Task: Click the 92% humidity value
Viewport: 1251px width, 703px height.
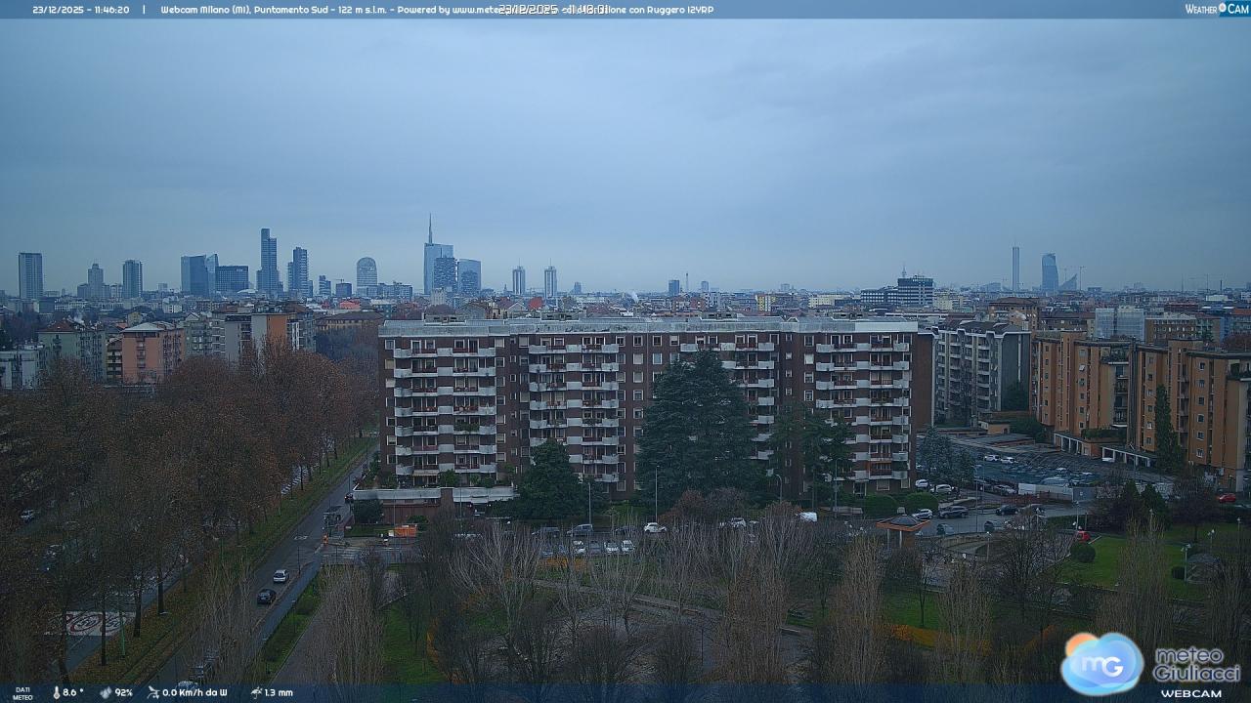Action: pyautogui.click(x=123, y=692)
